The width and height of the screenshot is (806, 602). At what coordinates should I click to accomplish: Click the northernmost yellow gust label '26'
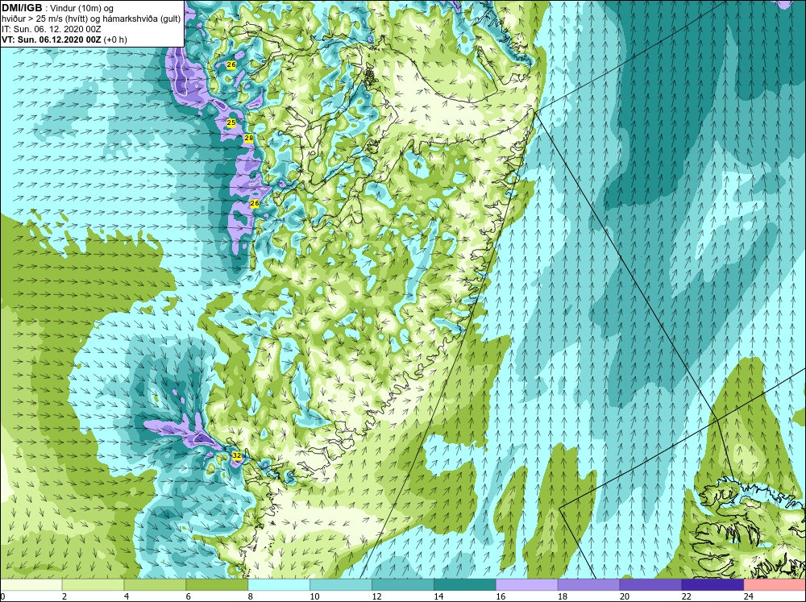231,64
